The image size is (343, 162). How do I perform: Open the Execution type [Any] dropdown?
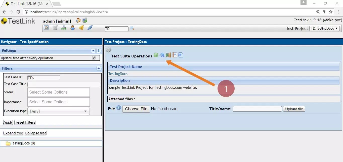pyautogui.click(x=59, y=111)
